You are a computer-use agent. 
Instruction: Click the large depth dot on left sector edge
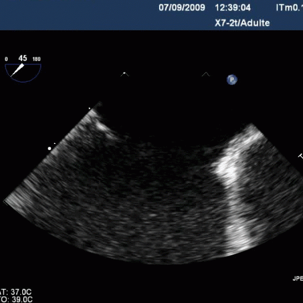pos(50,148)
